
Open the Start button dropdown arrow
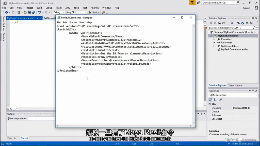point(99,12)
